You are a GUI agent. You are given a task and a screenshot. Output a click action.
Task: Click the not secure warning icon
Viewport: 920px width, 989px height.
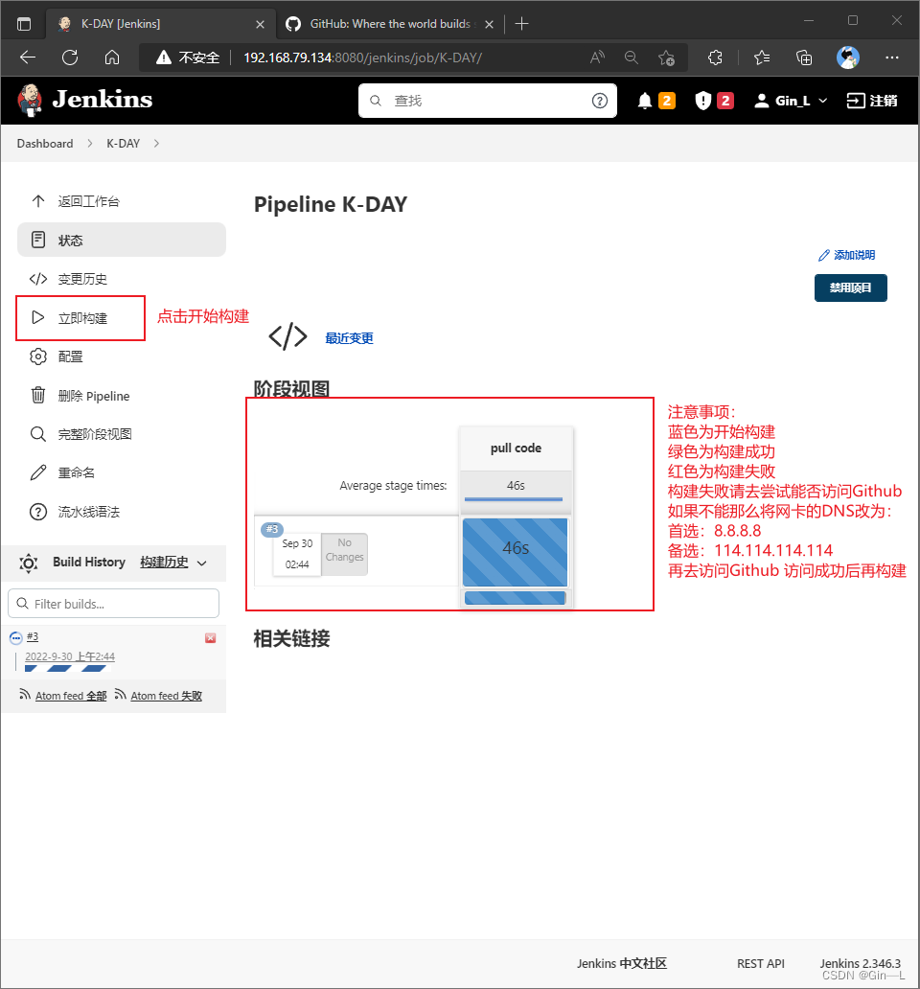coord(163,58)
